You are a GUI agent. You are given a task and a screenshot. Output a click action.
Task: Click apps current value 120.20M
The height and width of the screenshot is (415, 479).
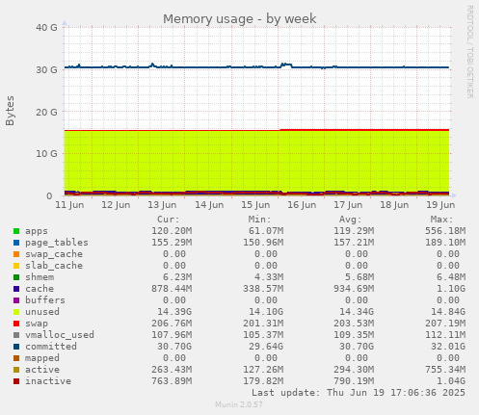click(x=172, y=231)
